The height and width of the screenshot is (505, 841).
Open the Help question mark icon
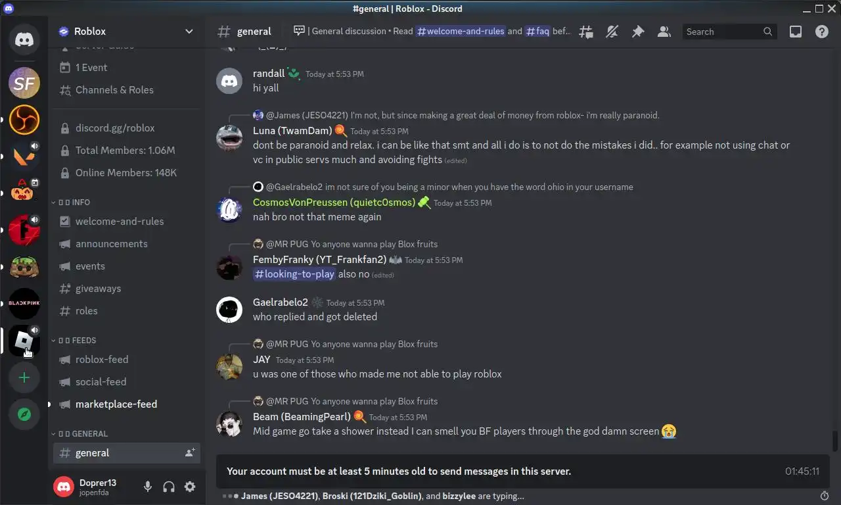822,32
